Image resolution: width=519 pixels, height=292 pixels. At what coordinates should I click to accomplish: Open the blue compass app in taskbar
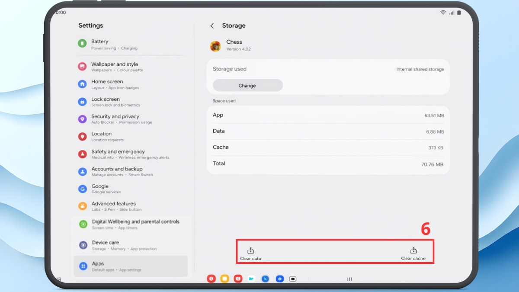click(x=265, y=279)
